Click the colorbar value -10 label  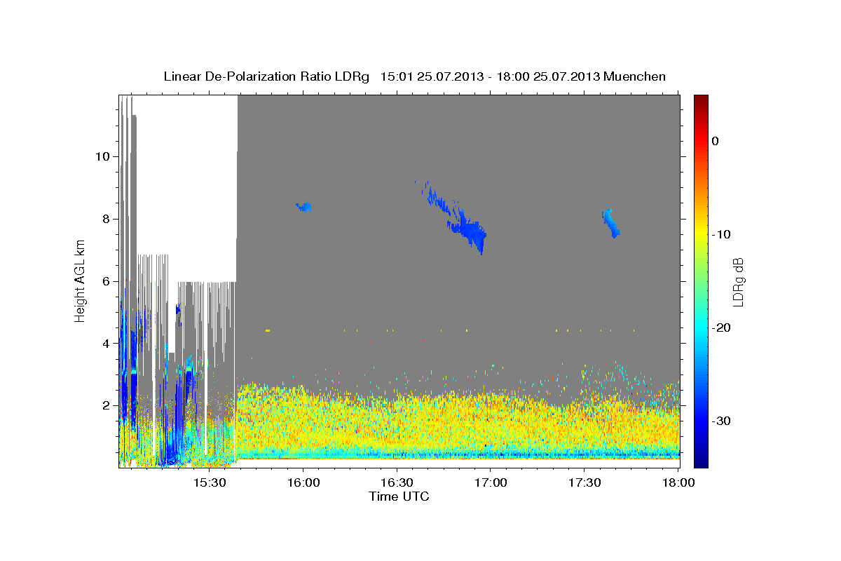[x=721, y=234]
